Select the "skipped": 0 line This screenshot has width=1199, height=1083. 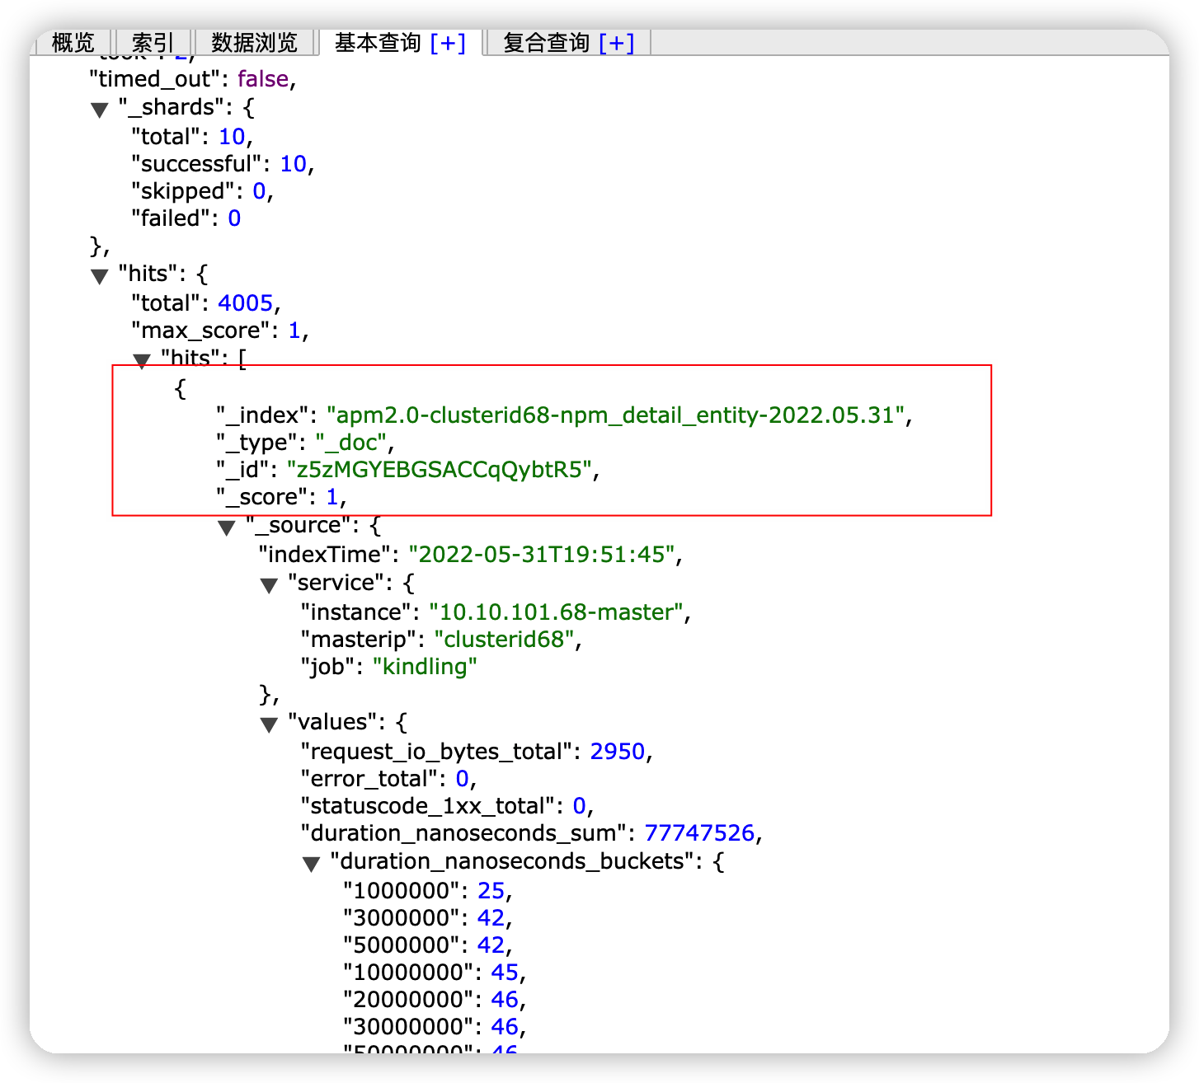tap(202, 191)
